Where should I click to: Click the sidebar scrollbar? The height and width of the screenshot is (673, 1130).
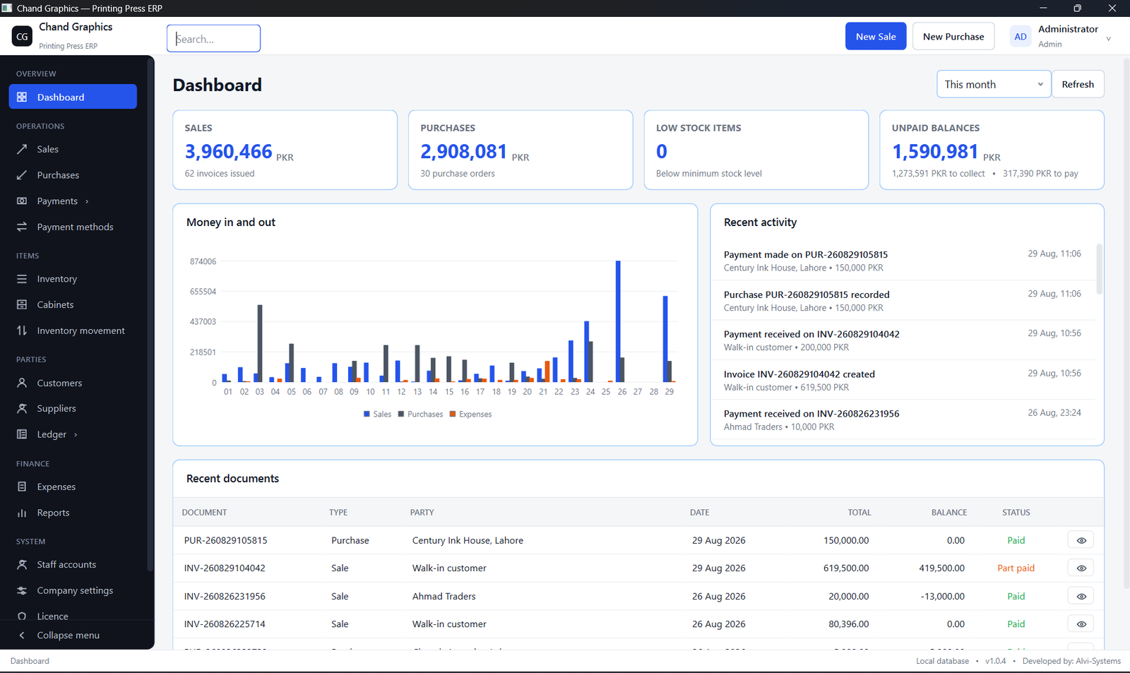[x=150, y=314]
